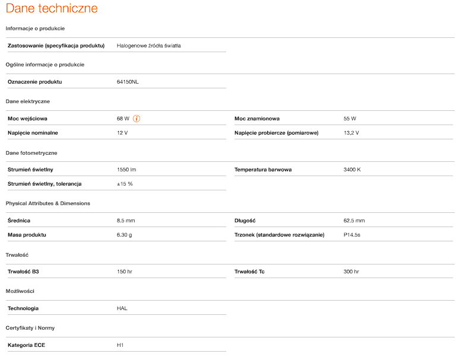This screenshot has height=357, width=472.
Task: Click the 'Kategoria ECE' value H1
Action: (120, 345)
